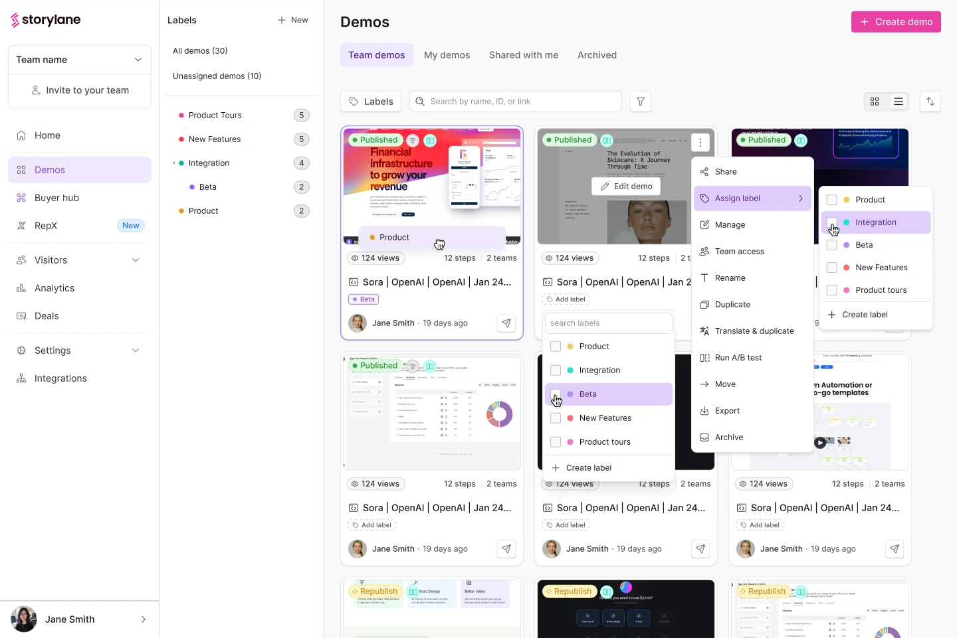Open Demos in the sidebar
The width and height of the screenshot is (957, 638).
pos(80,170)
